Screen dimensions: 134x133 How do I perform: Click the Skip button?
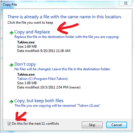pyautogui.click(x=92, y=125)
